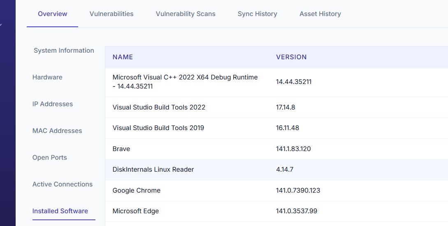
Task: Click version 17.14.8 value
Action: click(x=286, y=107)
